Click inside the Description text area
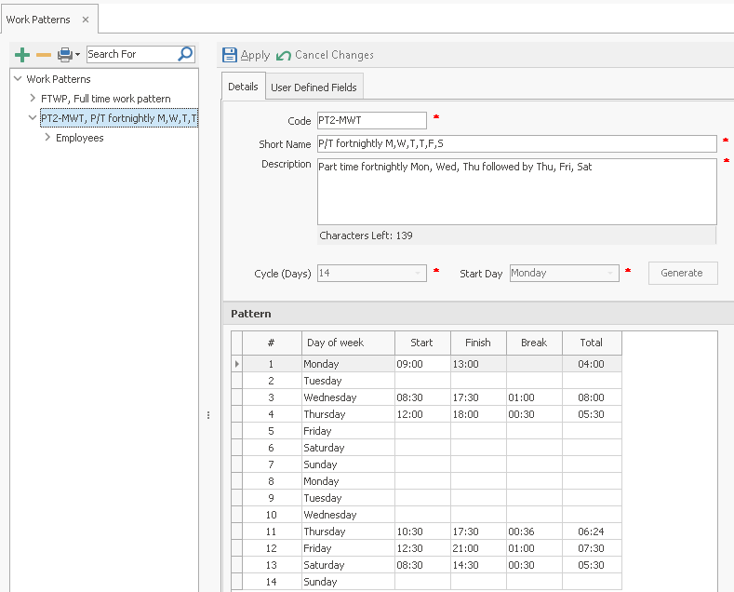734x592 pixels. (517, 192)
